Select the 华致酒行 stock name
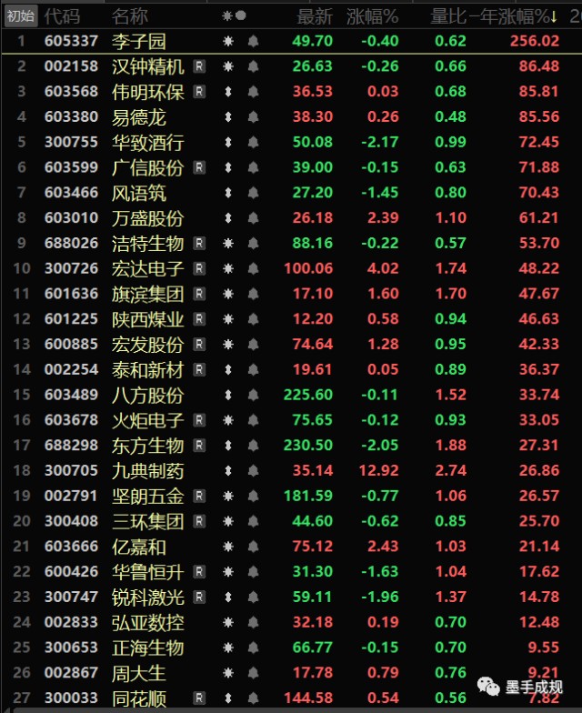 (x=148, y=142)
